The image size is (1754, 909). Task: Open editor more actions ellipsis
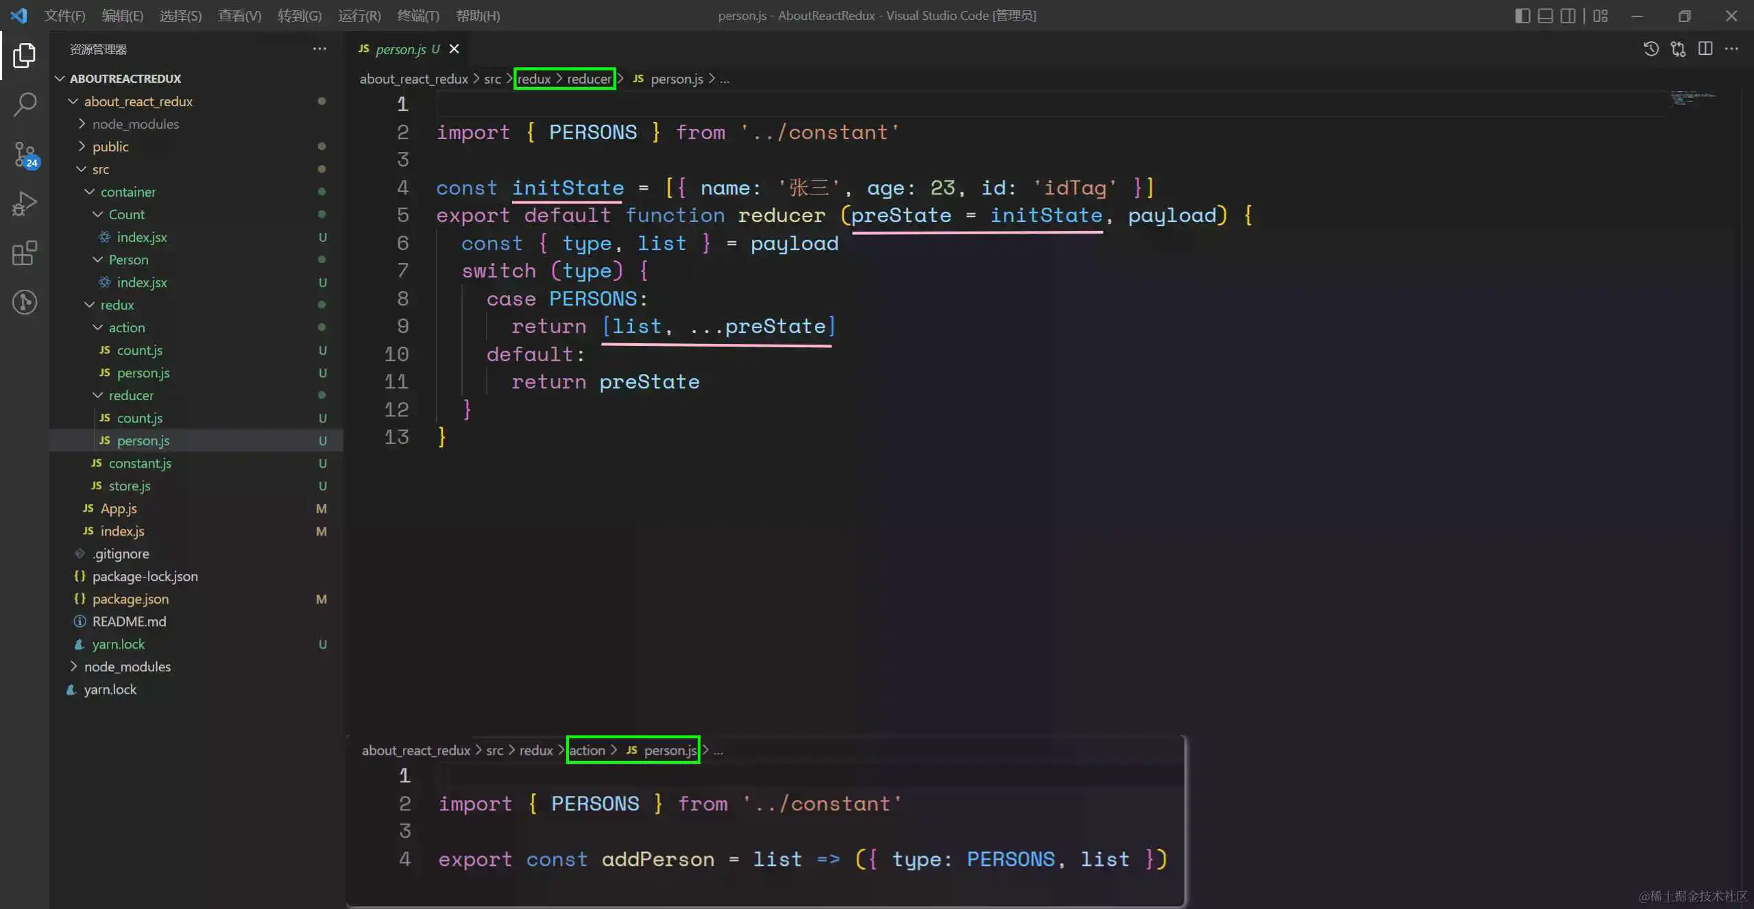1731,49
